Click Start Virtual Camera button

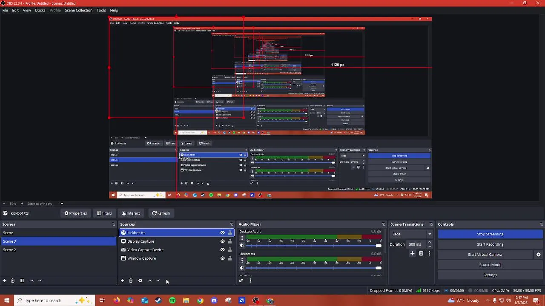pyautogui.click(x=485, y=255)
